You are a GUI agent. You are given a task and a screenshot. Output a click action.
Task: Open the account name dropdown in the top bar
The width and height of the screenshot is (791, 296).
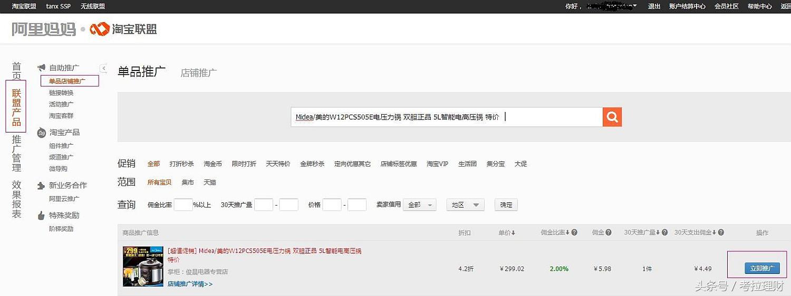613,6
